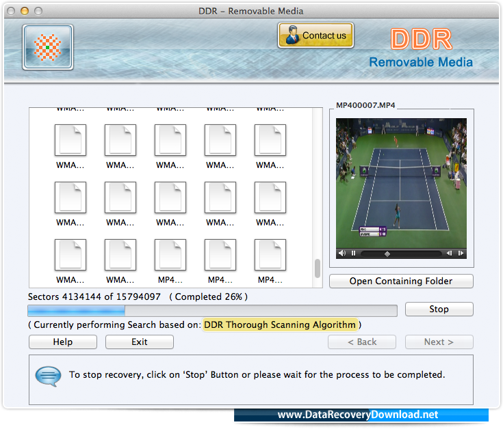Click the DDR Thorough Scanning Algorithm label
This screenshot has height=429, width=503.
(280, 324)
